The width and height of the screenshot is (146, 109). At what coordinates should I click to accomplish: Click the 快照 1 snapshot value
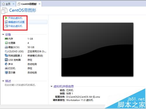[69, 94]
